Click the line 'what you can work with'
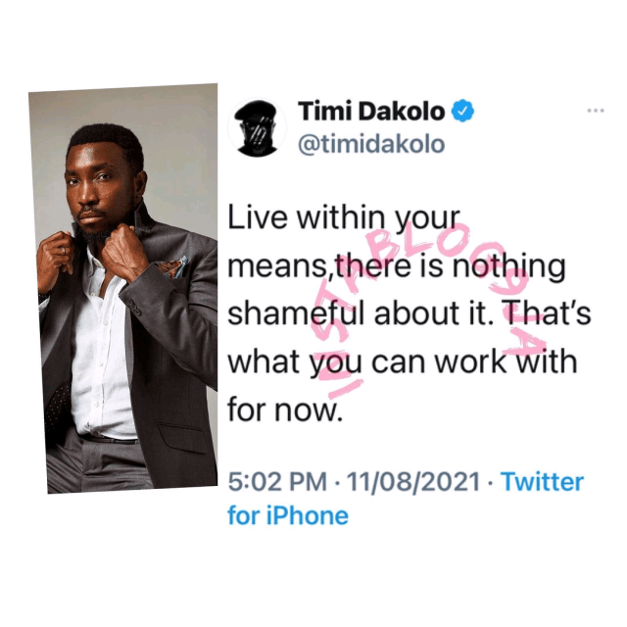 (x=403, y=362)
